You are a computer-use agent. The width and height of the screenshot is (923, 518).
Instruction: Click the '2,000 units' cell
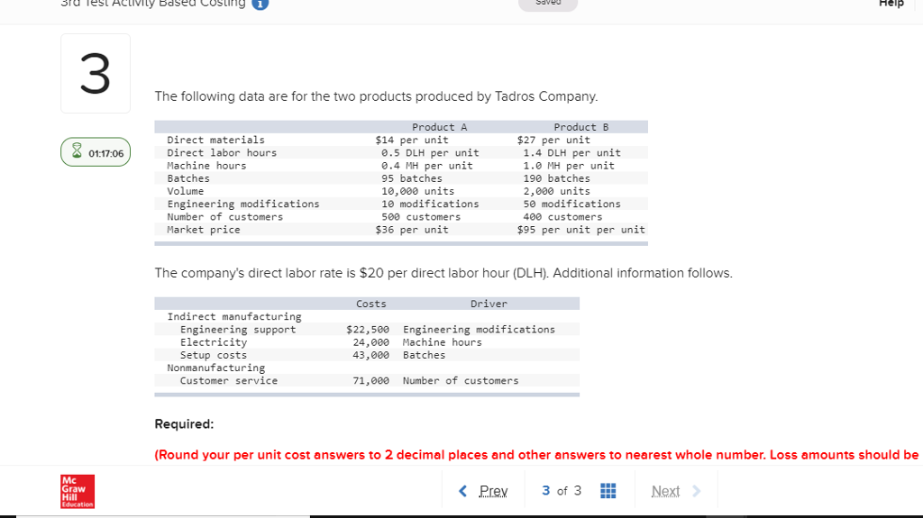coord(556,191)
